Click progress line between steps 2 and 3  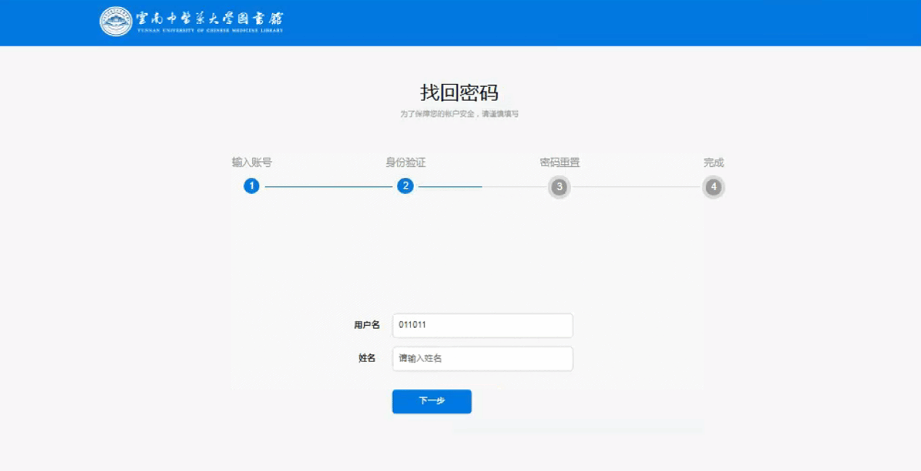482,187
